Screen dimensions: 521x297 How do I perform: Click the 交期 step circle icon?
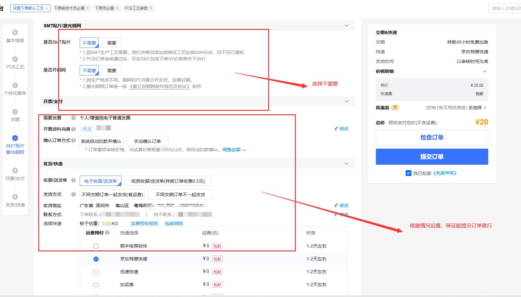pos(15,112)
